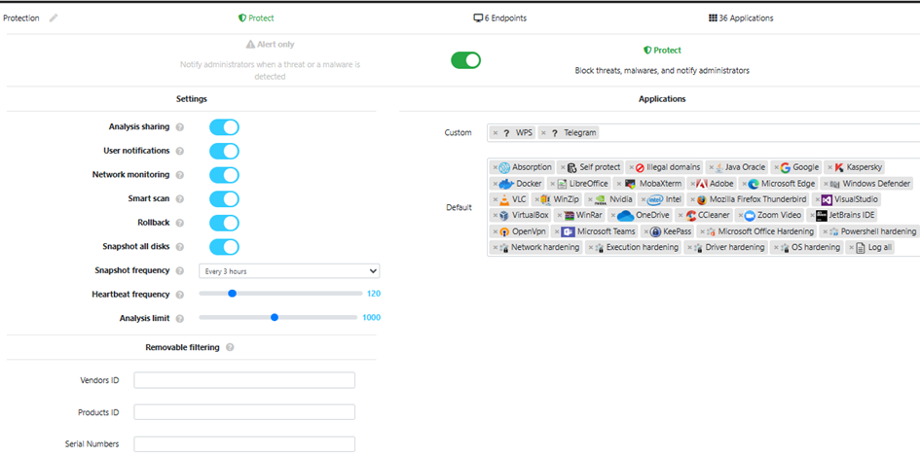Click help icon next to Heartbeat frequency
920x458 pixels.
point(180,295)
